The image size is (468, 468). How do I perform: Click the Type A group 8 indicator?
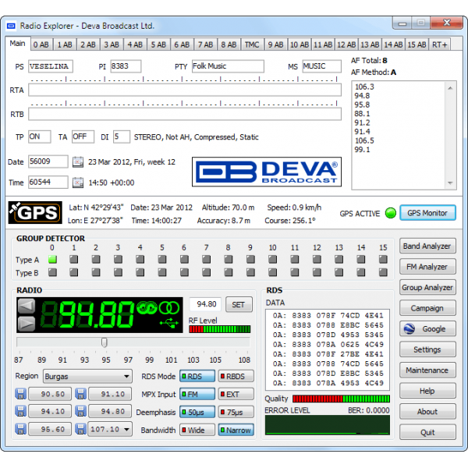pyautogui.click(x=229, y=259)
